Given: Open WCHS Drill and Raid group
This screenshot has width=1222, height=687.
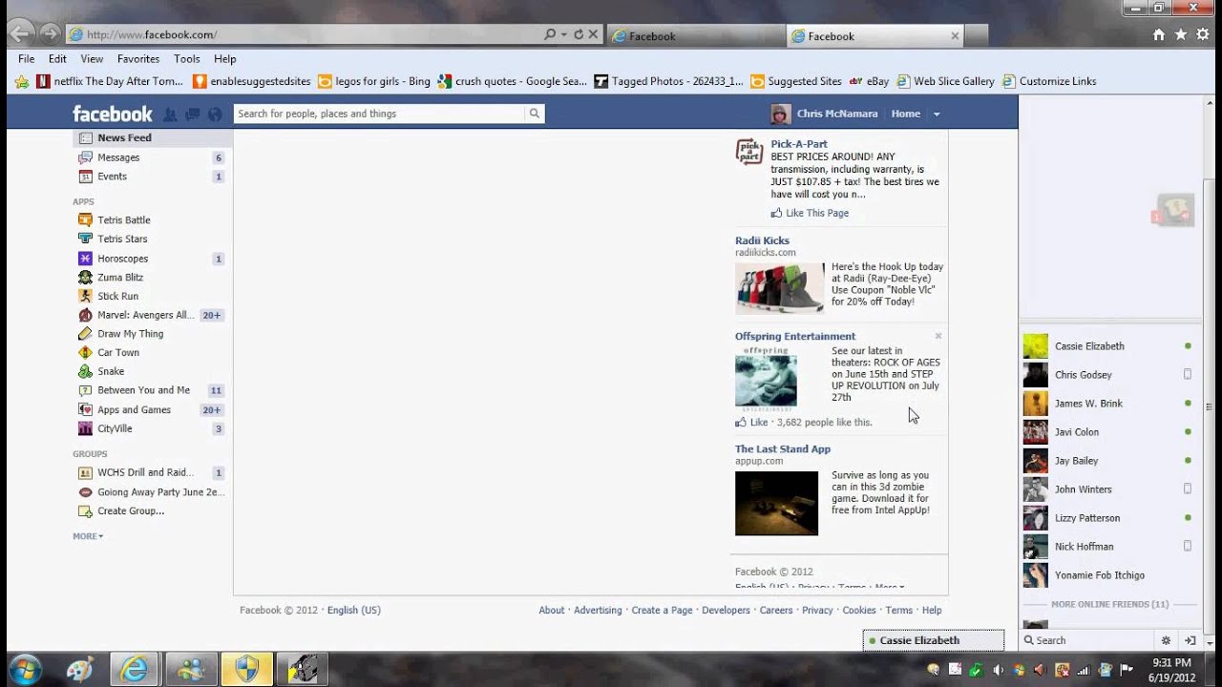Looking at the screenshot, I should pyautogui.click(x=145, y=472).
